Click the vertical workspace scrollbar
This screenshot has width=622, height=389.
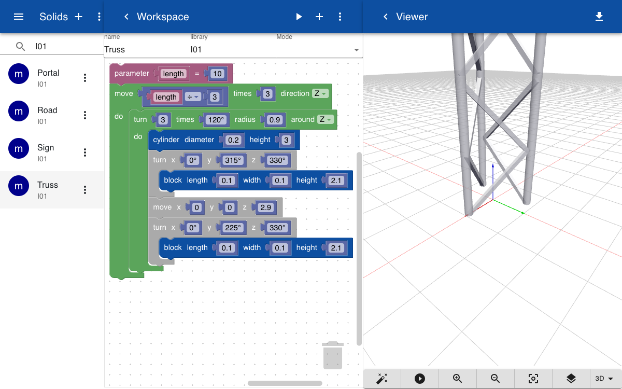(360, 249)
